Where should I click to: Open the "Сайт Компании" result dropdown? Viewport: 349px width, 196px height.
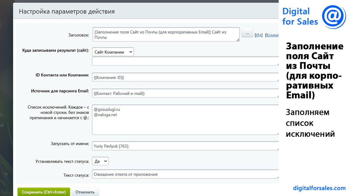(x=113, y=52)
